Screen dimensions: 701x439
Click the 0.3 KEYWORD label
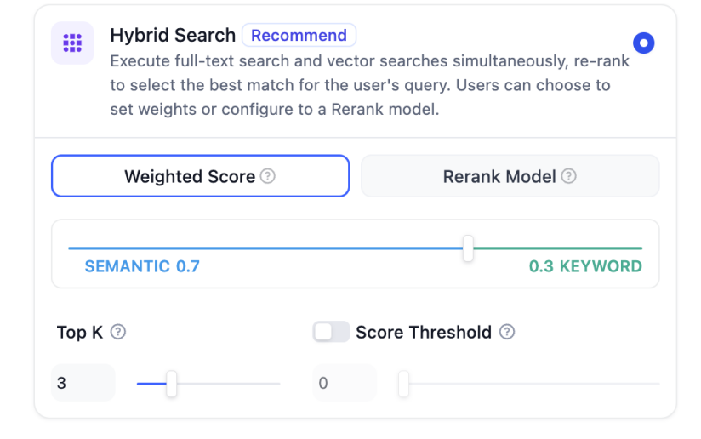tap(585, 266)
